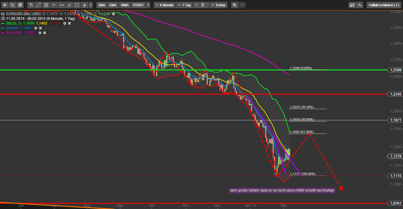
Task: Open the 6 Monate time range dropdown
Action: (165, 5)
